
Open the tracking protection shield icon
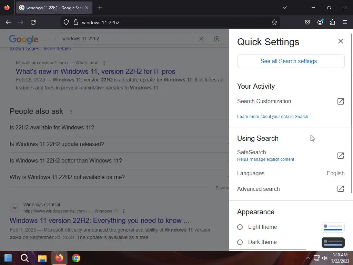(x=66, y=22)
